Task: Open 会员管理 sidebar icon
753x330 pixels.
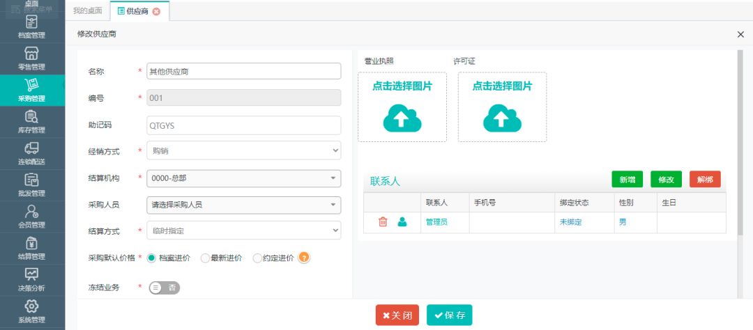Action: [x=31, y=216]
